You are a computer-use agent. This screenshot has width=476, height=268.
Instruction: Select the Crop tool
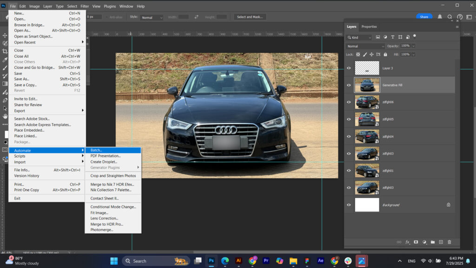(5, 51)
